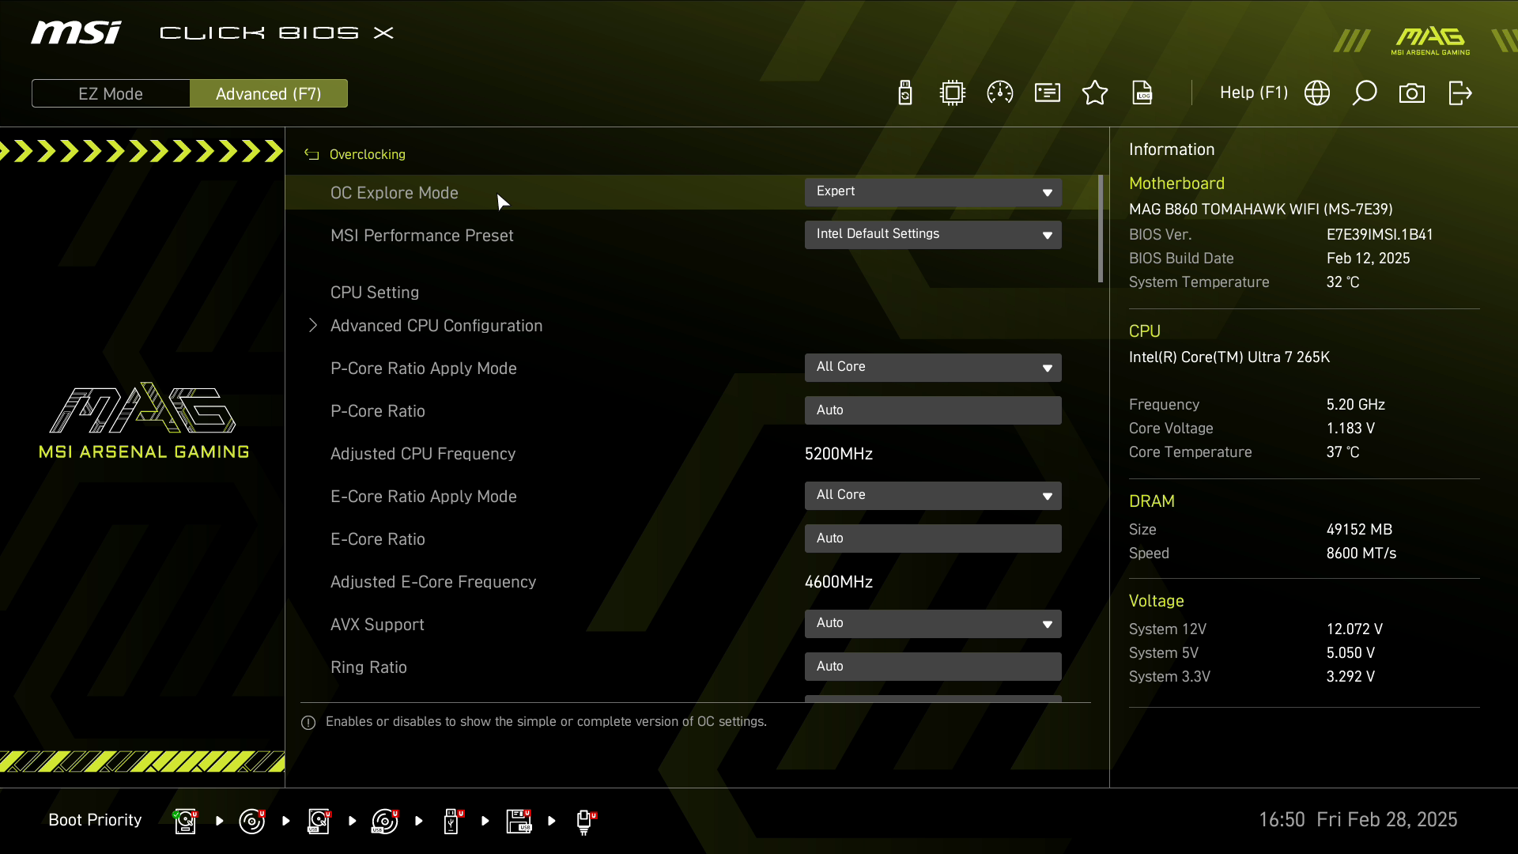
Task: Open the MSI Performance Preset dropdown
Action: [x=933, y=235]
